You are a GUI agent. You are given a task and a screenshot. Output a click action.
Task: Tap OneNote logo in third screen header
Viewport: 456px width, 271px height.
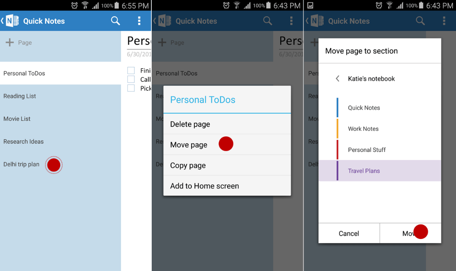tap(317, 21)
